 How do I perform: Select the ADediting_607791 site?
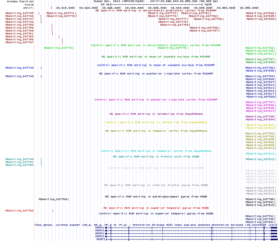click(260, 216)
